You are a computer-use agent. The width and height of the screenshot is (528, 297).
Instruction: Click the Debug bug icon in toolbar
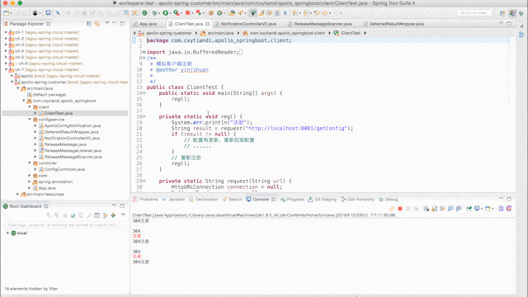coord(154,13)
